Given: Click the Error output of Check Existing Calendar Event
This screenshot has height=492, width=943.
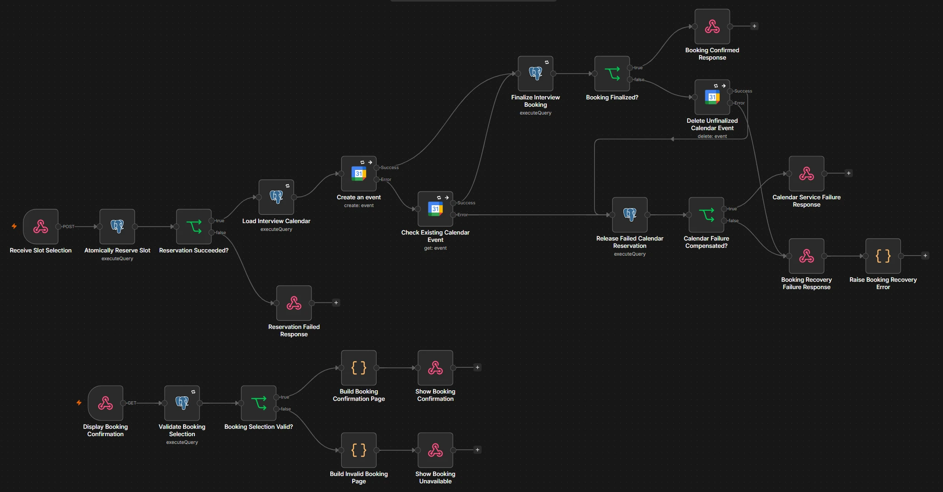Looking at the screenshot, I should pos(453,215).
